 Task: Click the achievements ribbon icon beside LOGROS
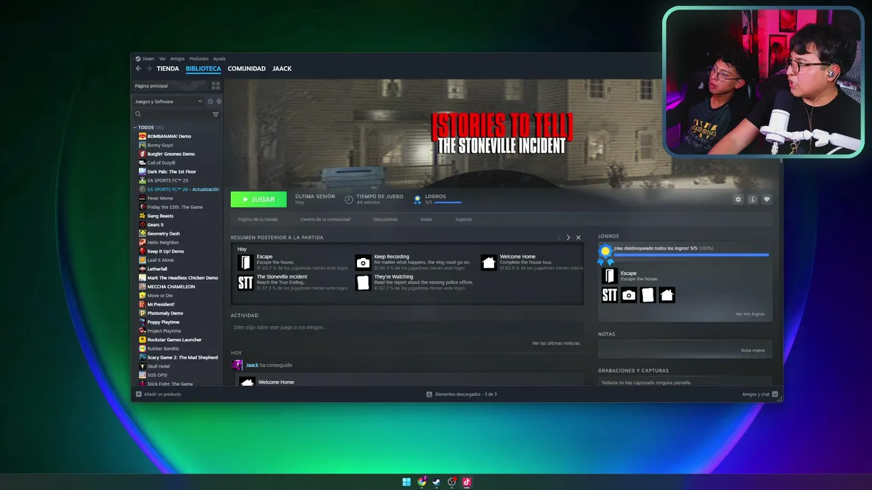click(418, 199)
